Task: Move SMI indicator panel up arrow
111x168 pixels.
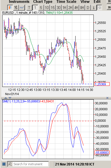Action: [x=6, y=98]
